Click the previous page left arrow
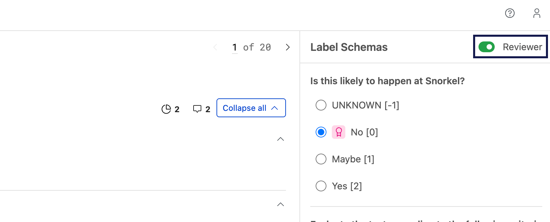This screenshot has width=550, height=222. [x=215, y=47]
